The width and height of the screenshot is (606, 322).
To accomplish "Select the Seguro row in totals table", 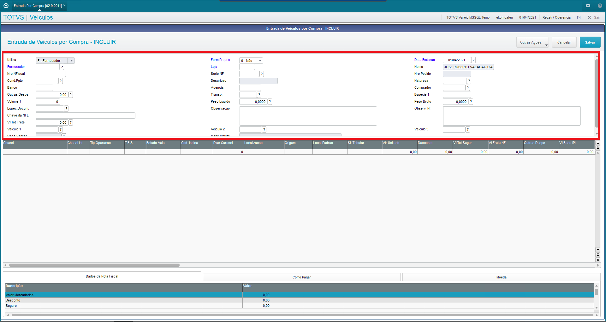I will tap(299, 306).
